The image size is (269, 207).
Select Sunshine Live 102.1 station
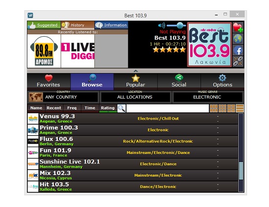click(133, 164)
